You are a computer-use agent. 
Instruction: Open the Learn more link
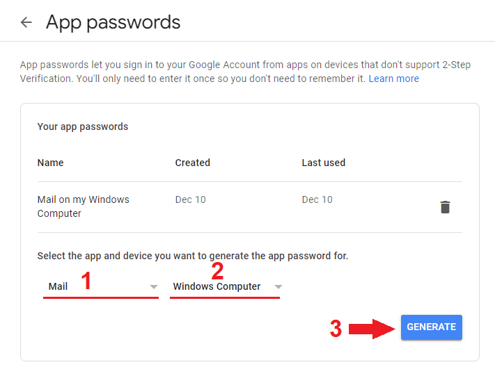pos(393,79)
